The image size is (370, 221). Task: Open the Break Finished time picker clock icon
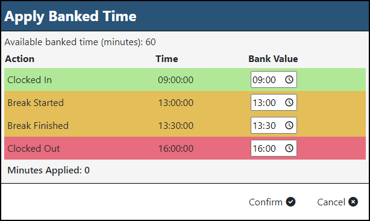(289, 125)
